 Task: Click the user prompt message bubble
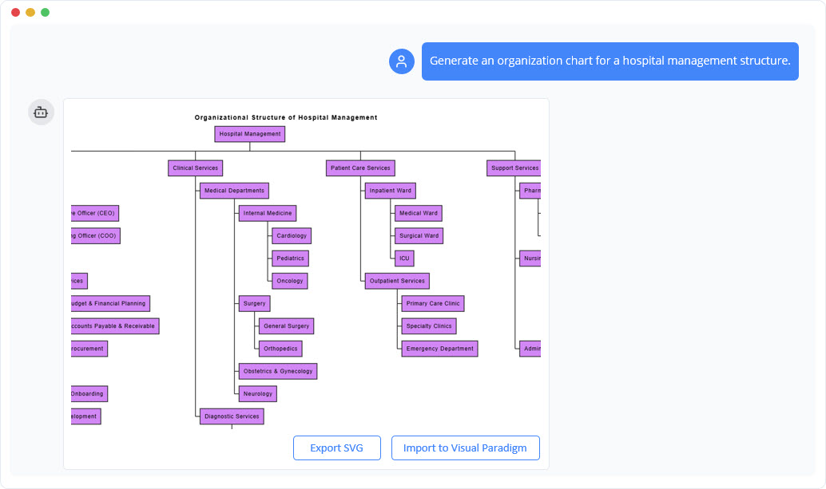tap(610, 61)
